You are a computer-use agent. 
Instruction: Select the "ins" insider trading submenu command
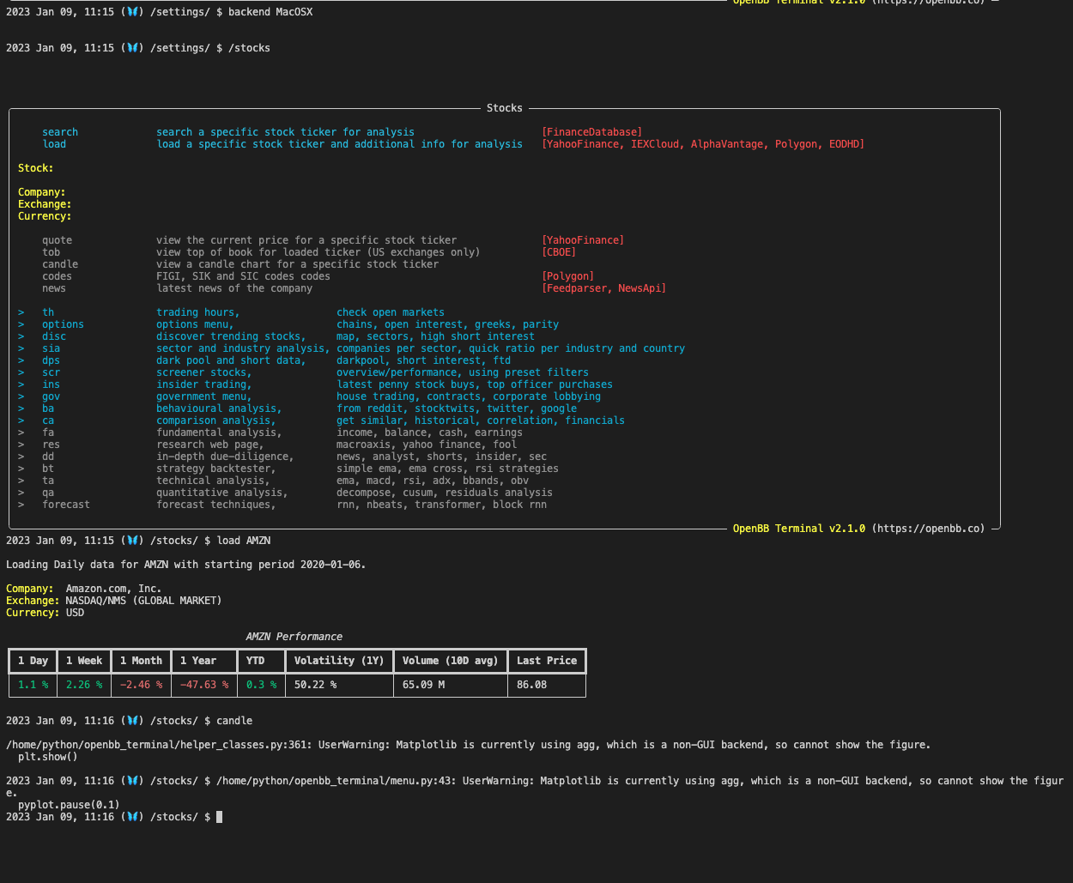click(51, 384)
